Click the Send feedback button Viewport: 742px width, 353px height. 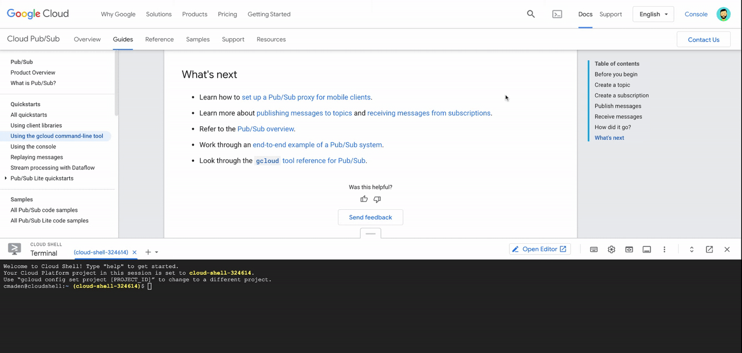tap(370, 217)
